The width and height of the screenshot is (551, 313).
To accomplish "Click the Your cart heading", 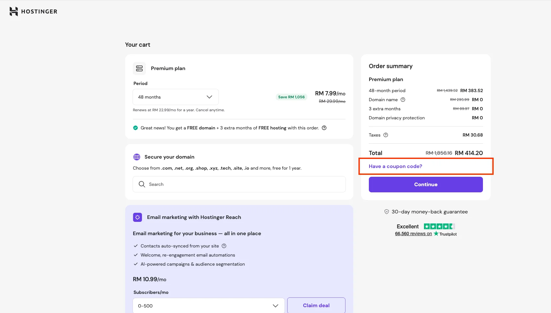I will (138, 45).
